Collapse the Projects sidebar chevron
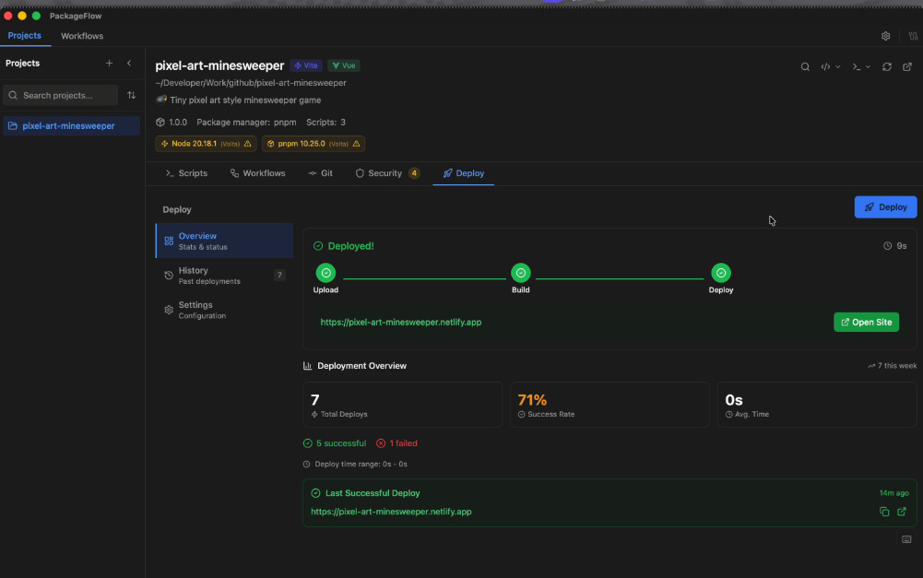 pos(129,63)
